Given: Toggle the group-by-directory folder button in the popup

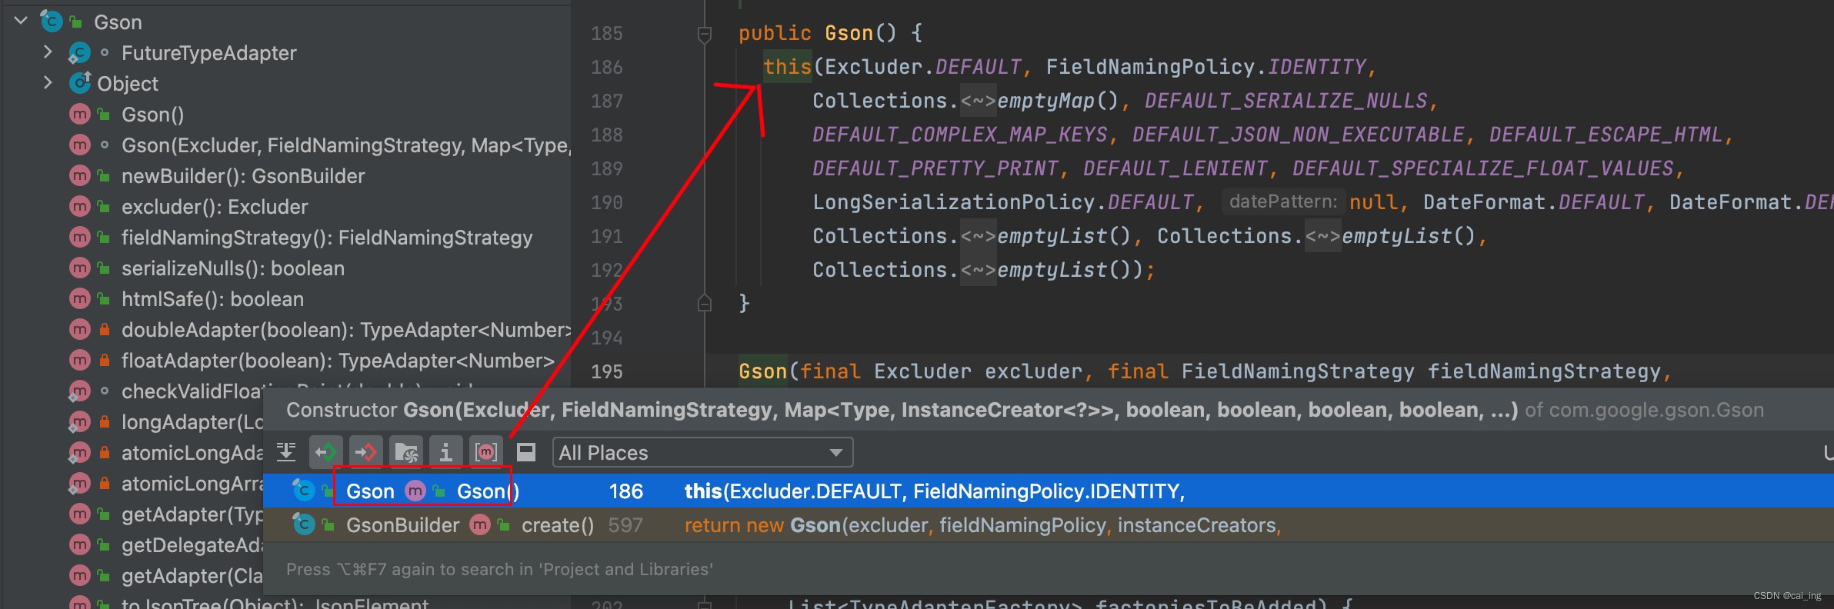Looking at the screenshot, I should click(x=406, y=452).
